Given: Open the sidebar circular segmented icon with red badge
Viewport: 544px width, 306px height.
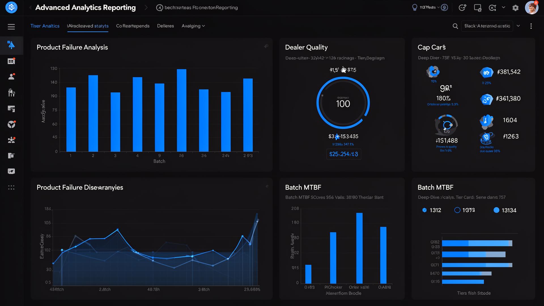Looking at the screenshot, I should click(11, 124).
